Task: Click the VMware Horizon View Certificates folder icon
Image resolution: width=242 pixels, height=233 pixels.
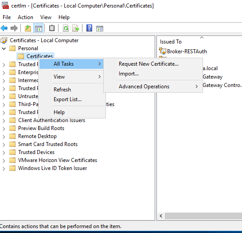Action: 12,160
